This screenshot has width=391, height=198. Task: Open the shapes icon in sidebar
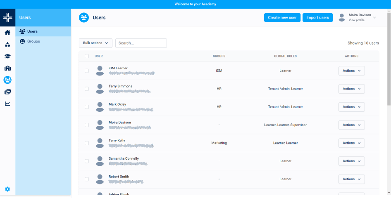[7, 45]
